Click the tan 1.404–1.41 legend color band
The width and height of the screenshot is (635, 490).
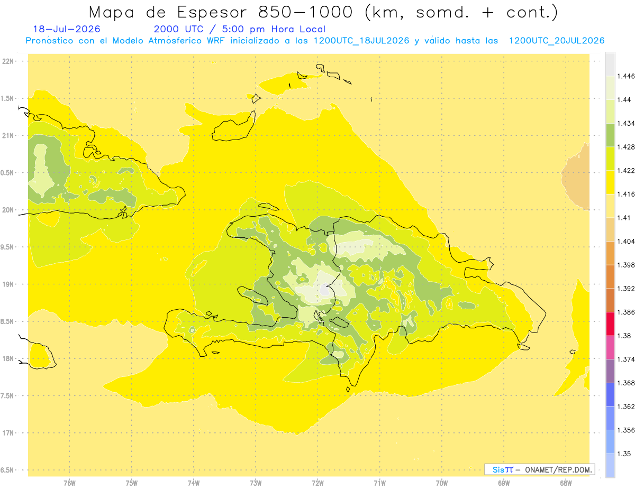pyautogui.click(x=610, y=229)
